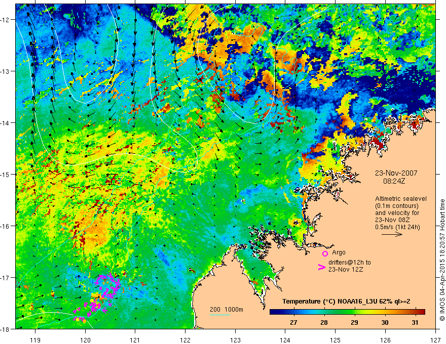The width and height of the screenshot is (446, 344).
Task: Click the latitude axis label -16
Action: point(6,226)
